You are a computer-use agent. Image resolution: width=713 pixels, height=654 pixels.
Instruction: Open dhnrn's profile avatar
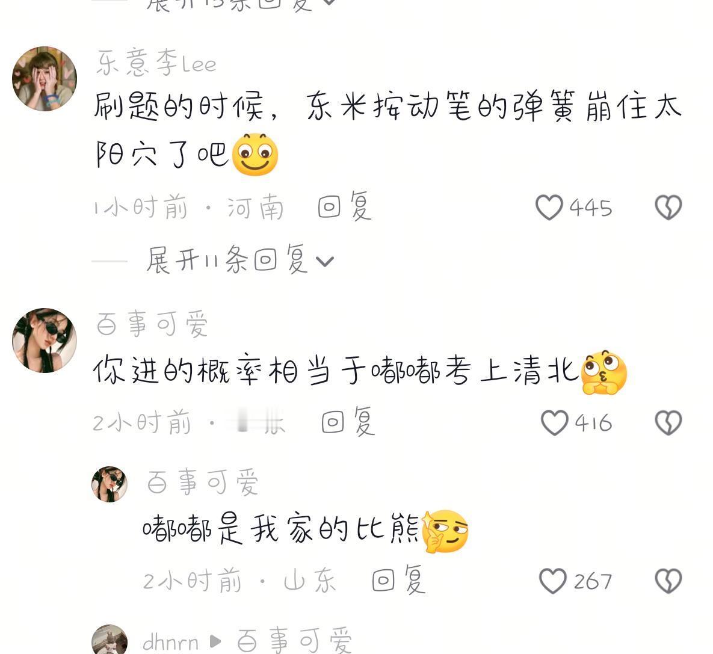(110, 640)
